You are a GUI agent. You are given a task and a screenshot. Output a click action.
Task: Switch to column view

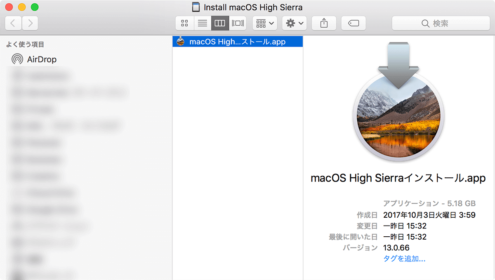(x=220, y=23)
